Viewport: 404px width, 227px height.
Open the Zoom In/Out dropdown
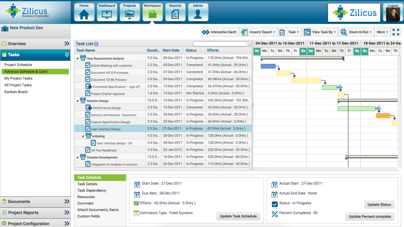click(x=356, y=32)
